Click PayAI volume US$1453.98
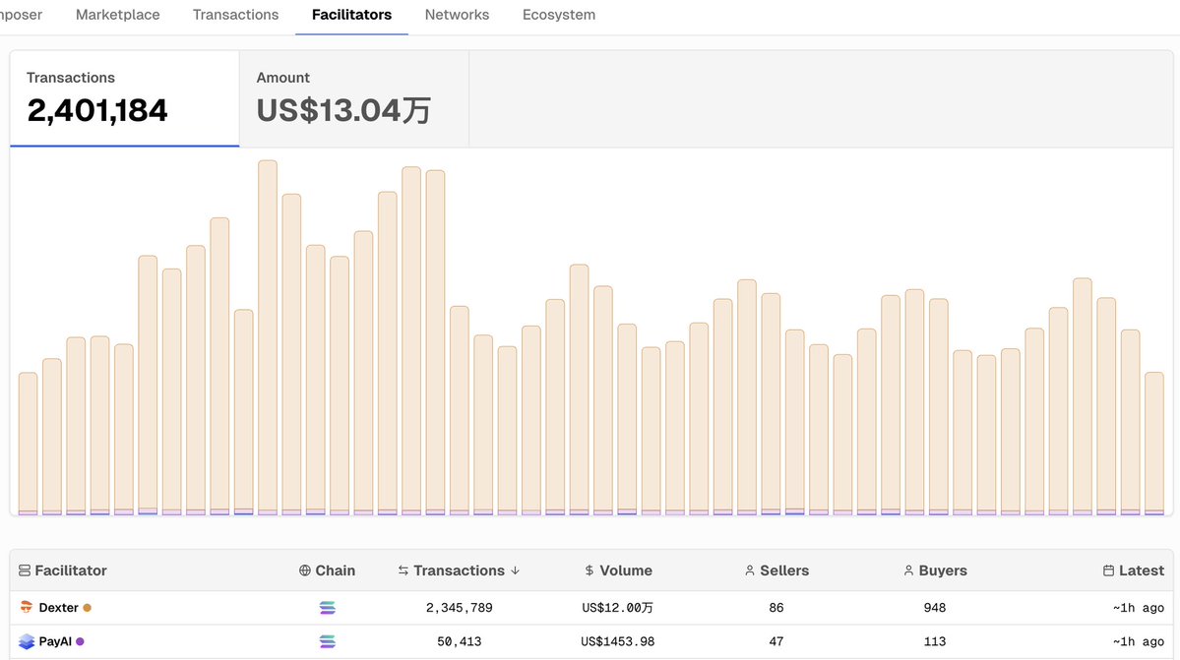This screenshot has width=1180, height=660. [x=618, y=641]
